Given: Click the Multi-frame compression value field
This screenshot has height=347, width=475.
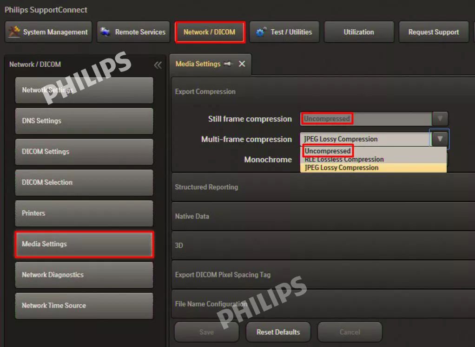Looking at the screenshot, I should pos(365,139).
